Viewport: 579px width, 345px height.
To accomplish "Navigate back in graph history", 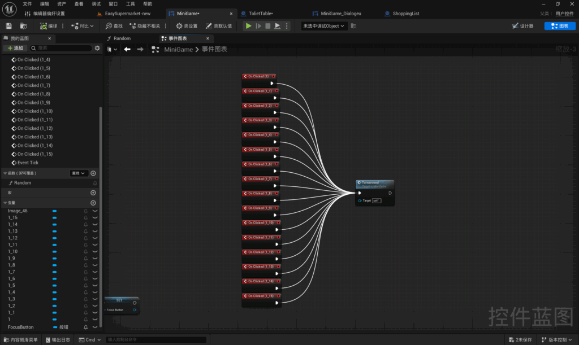I will pos(127,49).
